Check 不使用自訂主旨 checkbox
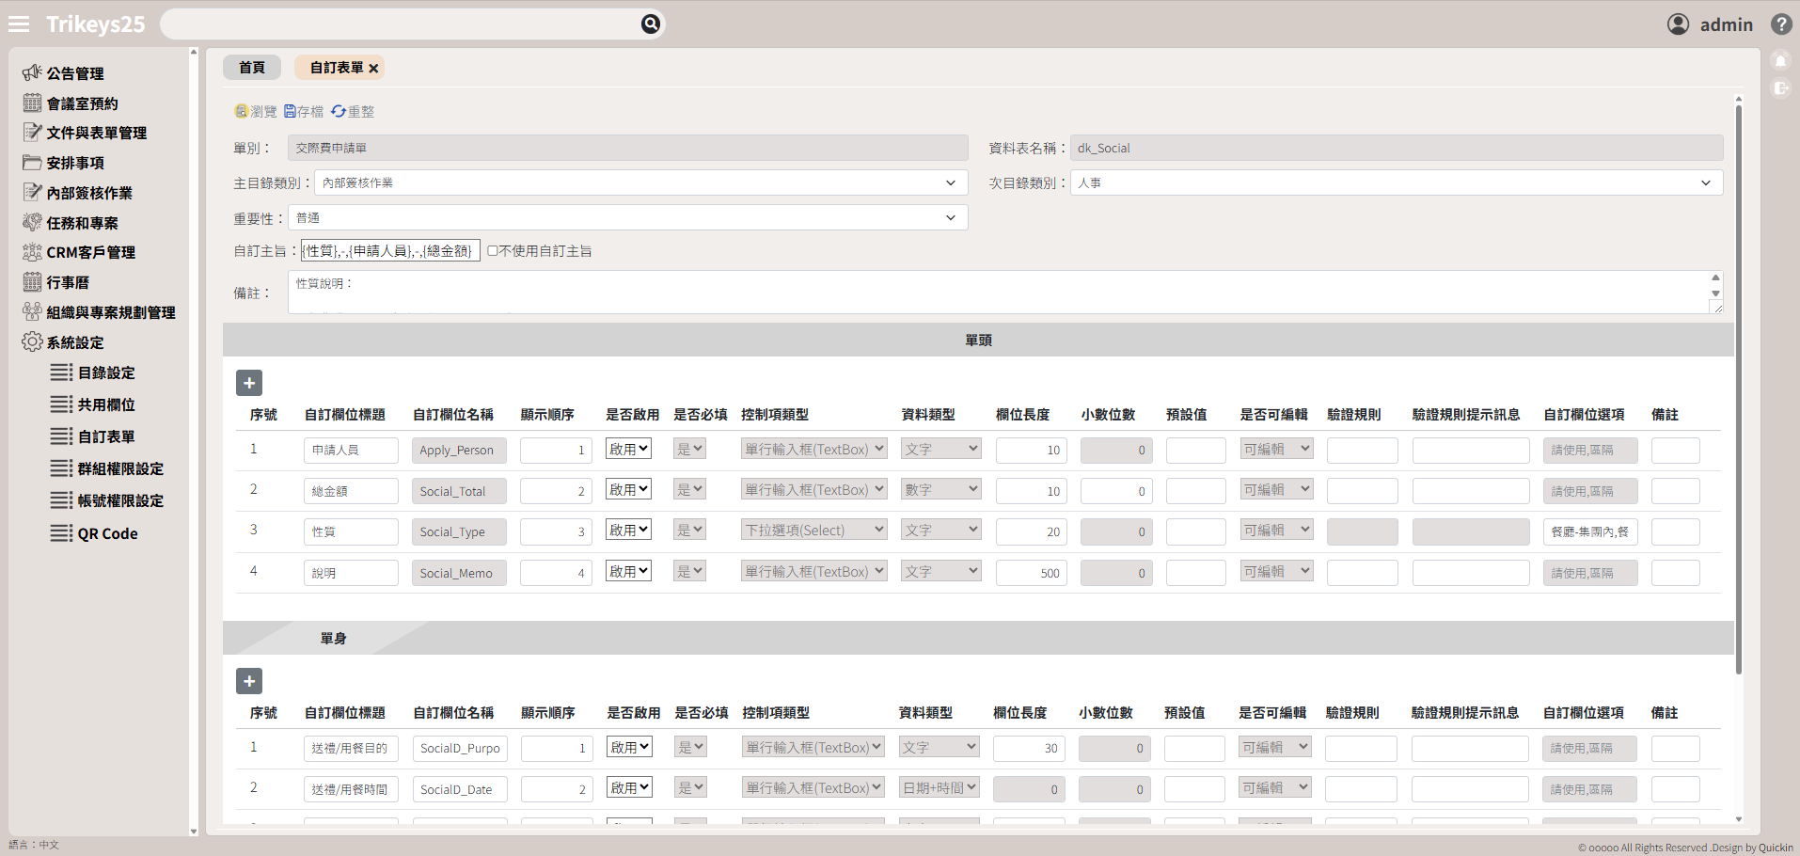1800x856 pixels. pos(492,251)
